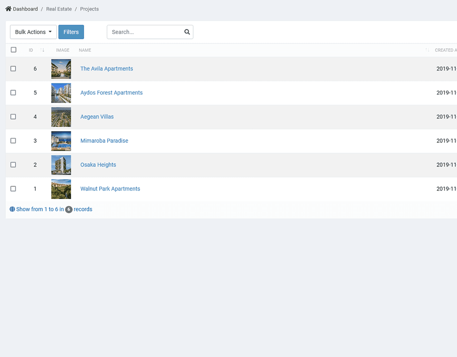Click the Dashboard home icon
This screenshot has height=357, width=457.
coord(8,9)
